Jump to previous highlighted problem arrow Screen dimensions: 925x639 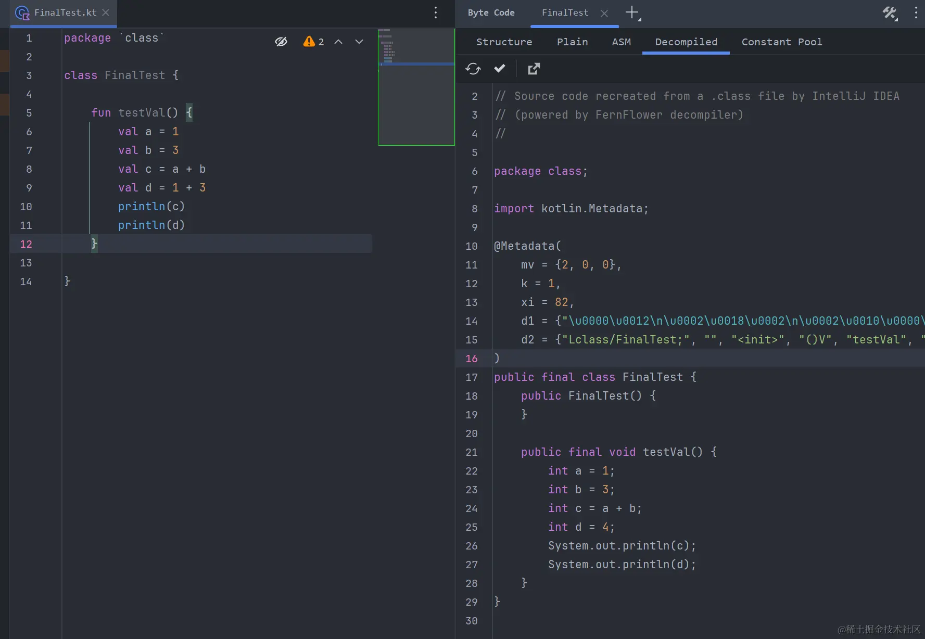coord(338,42)
